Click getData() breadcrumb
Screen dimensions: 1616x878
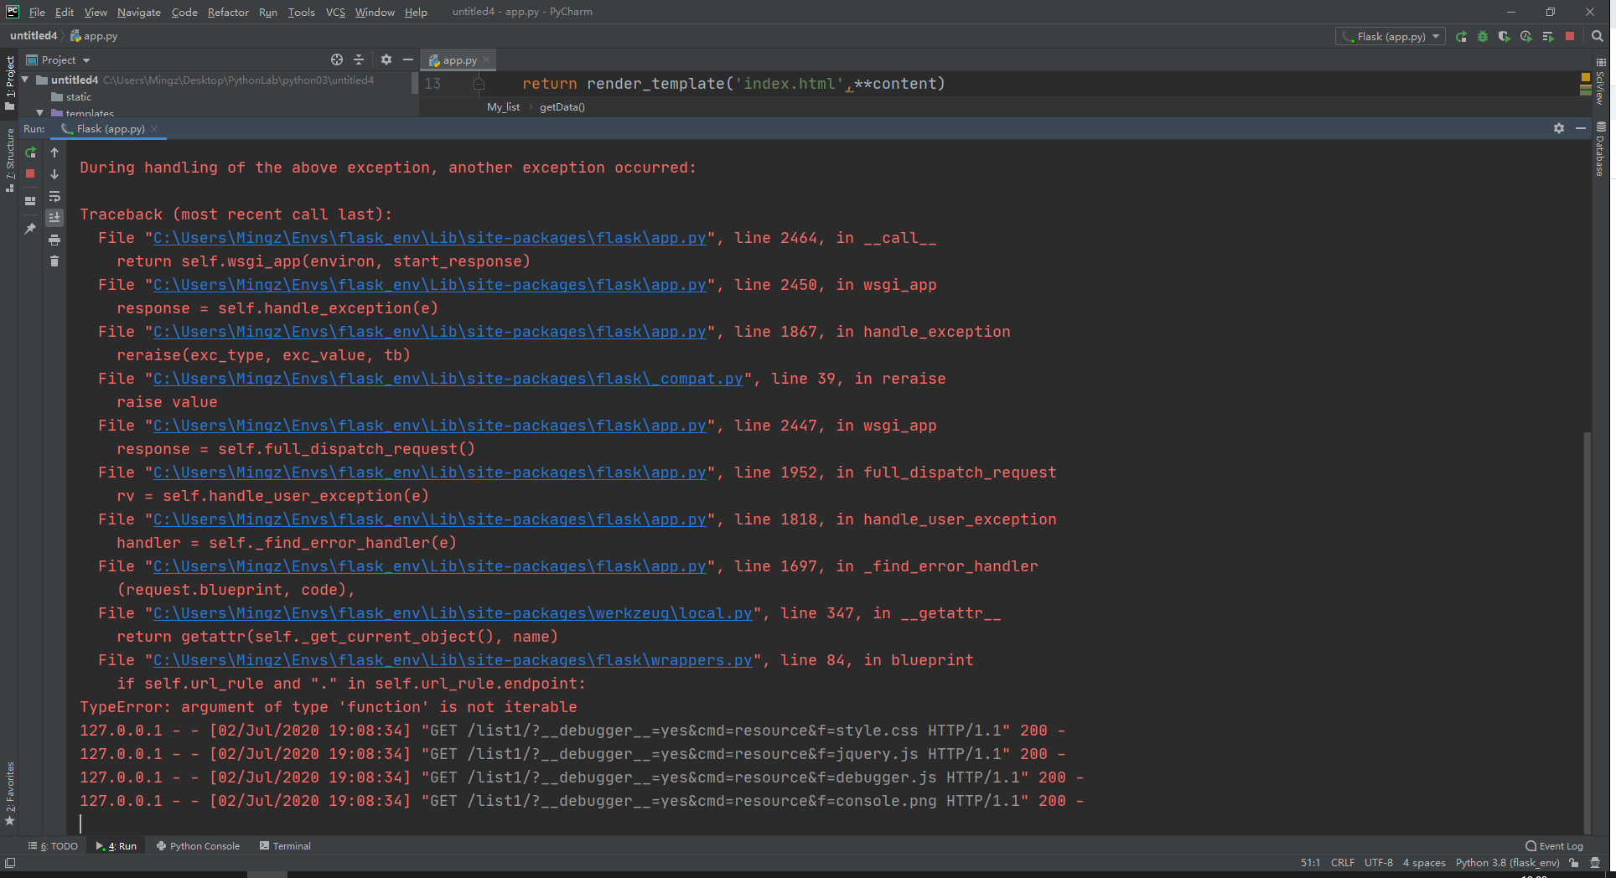tap(562, 107)
